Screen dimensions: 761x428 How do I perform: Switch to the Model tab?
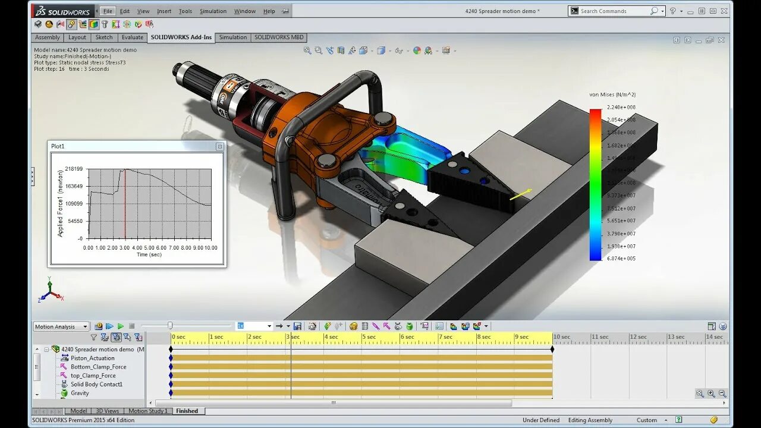pyautogui.click(x=78, y=411)
